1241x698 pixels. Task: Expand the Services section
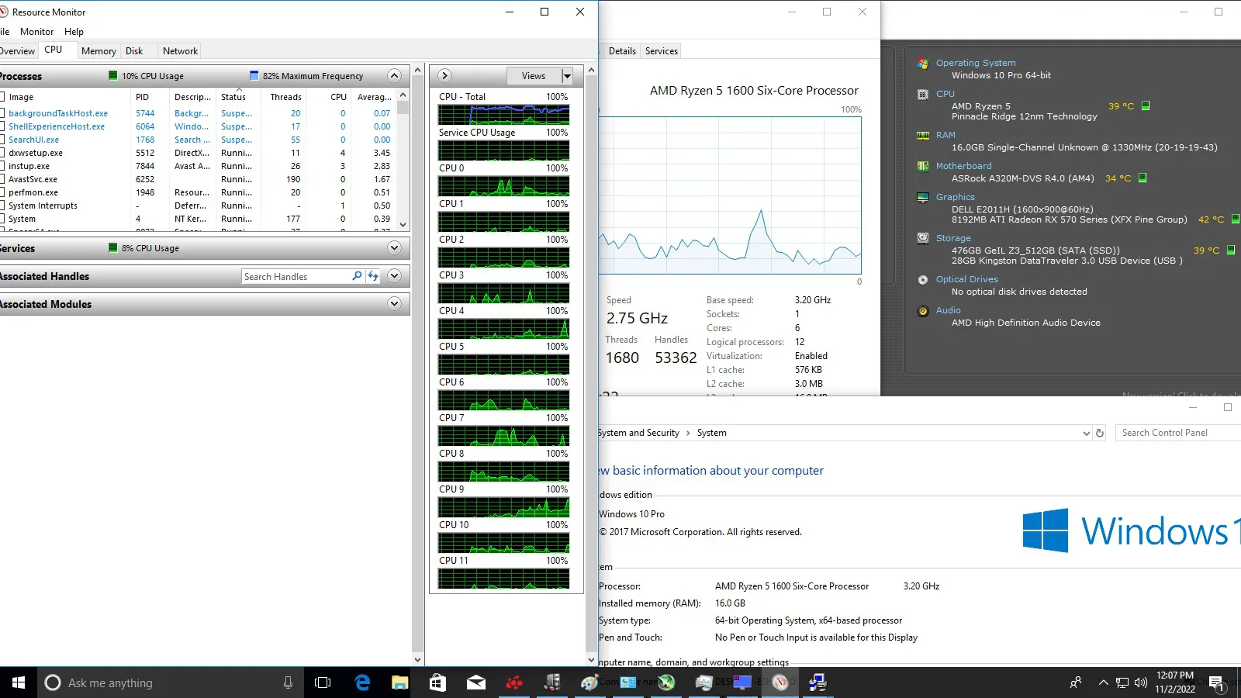pos(394,248)
